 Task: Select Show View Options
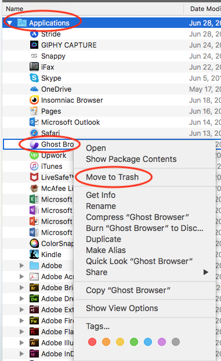[x=122, y=308]
